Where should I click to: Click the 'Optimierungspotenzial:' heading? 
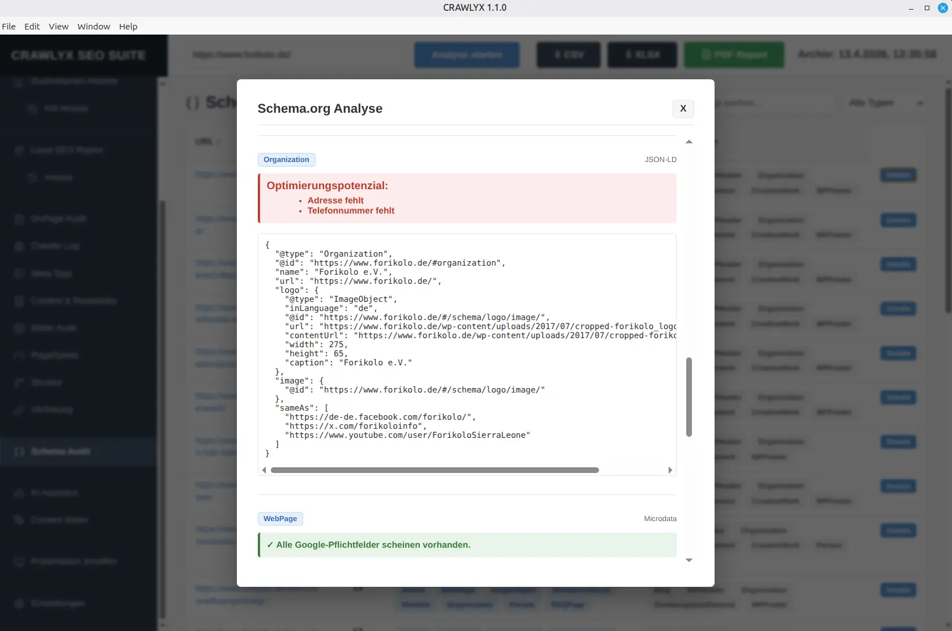click(x=327, y=186)
